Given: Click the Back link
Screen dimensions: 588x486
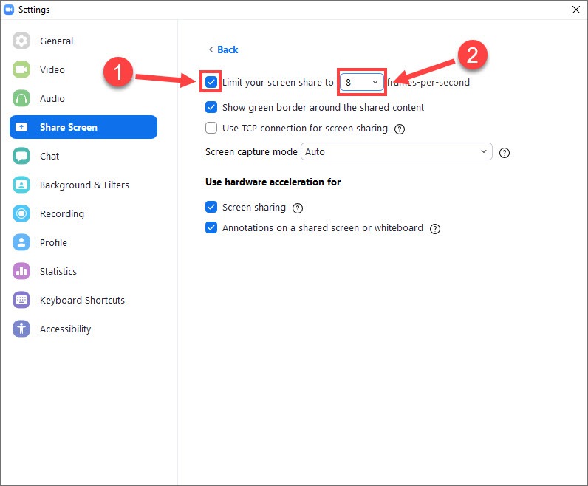Looking at the screenshot, I should coord(223,49).
